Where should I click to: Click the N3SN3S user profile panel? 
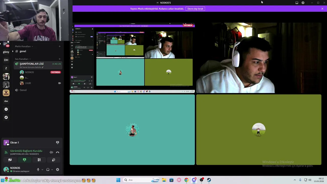tap(18, 169)
